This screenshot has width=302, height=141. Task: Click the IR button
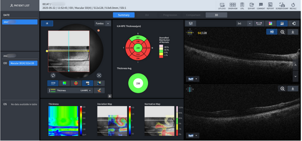click(x=47, y=23)
